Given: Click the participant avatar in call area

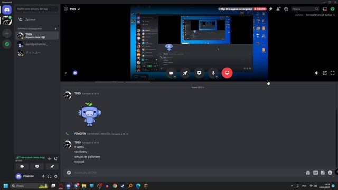Looking at the screenshot, I should [75, 73].
